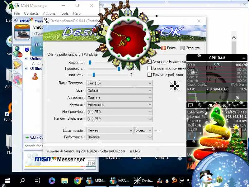Click the snowflake texture preview icon
This screenshot has width=249, height=187.
click(175, 86)
